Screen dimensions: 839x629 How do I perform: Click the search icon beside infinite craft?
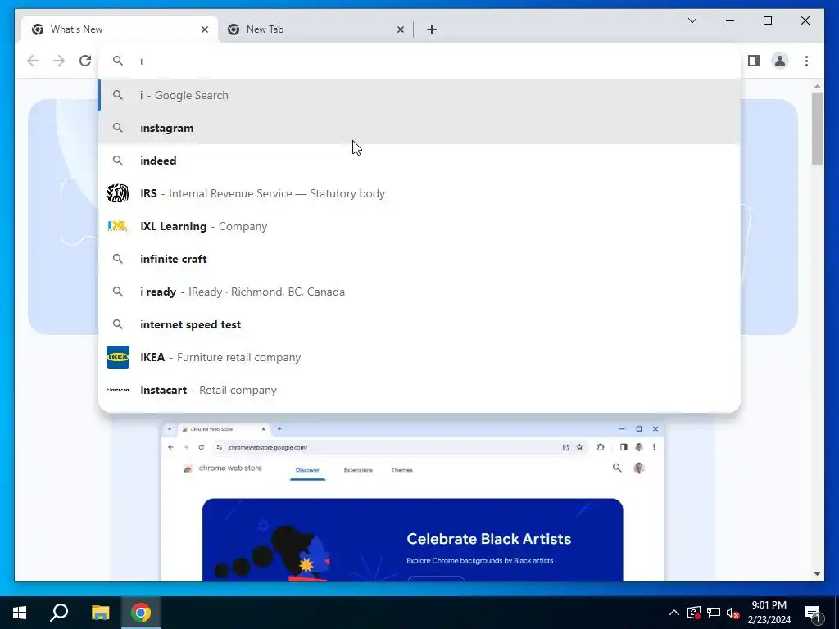click(118, 259)
